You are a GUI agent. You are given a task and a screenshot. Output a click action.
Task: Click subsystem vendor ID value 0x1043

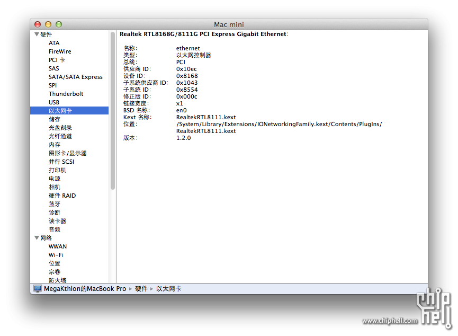(187, 83)
